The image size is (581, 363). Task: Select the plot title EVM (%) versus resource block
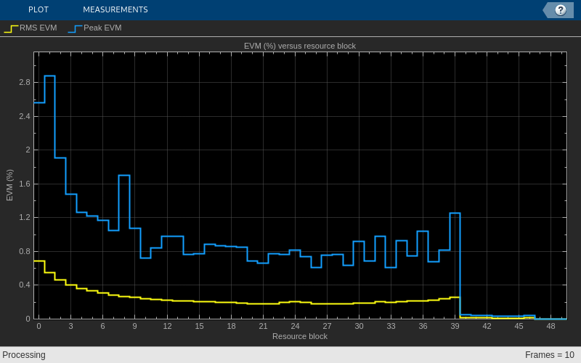[300, 46]
